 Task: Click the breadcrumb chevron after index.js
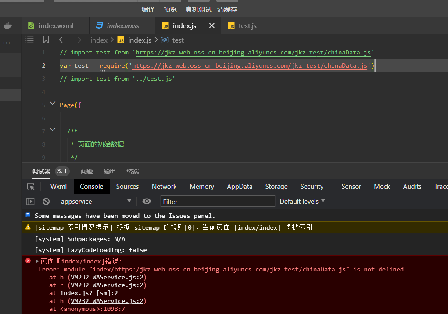[x=156, y=40]
